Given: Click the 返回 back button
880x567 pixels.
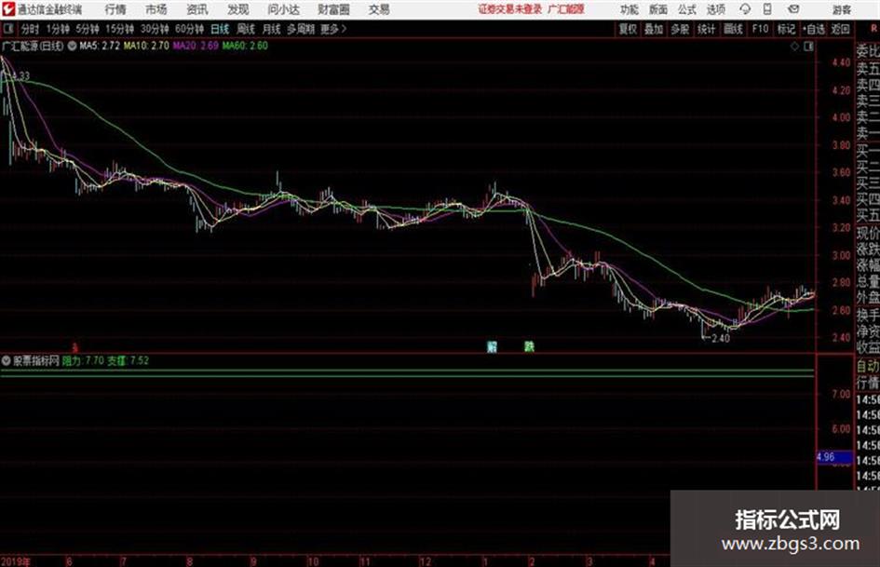Looking at the screenshot, I should point(840,29).
